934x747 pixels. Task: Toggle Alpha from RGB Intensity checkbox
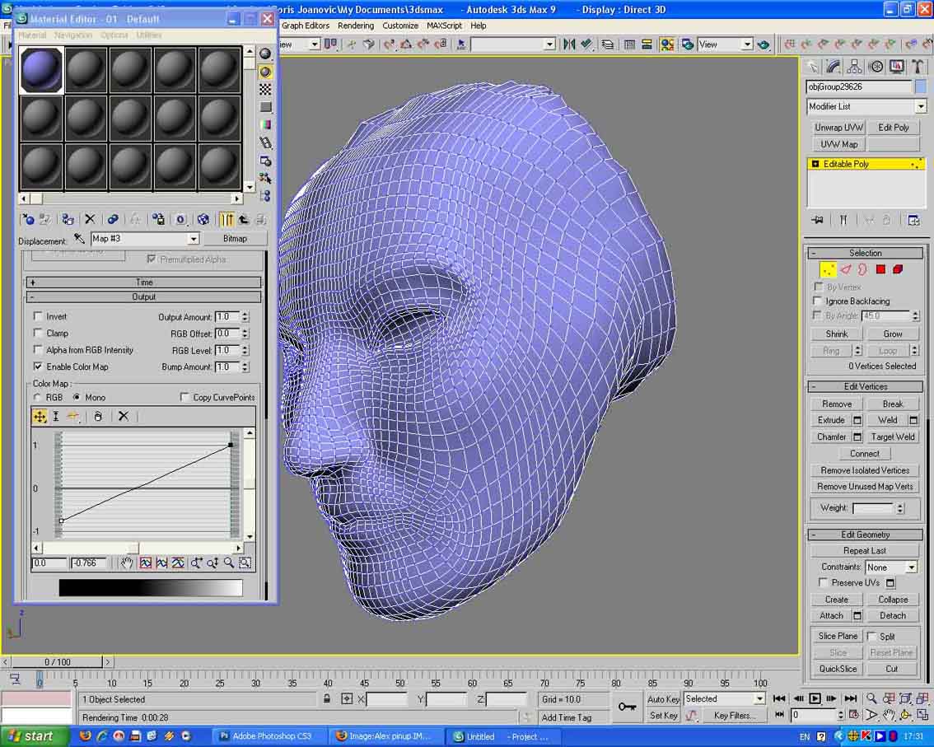tap(38, 350)
